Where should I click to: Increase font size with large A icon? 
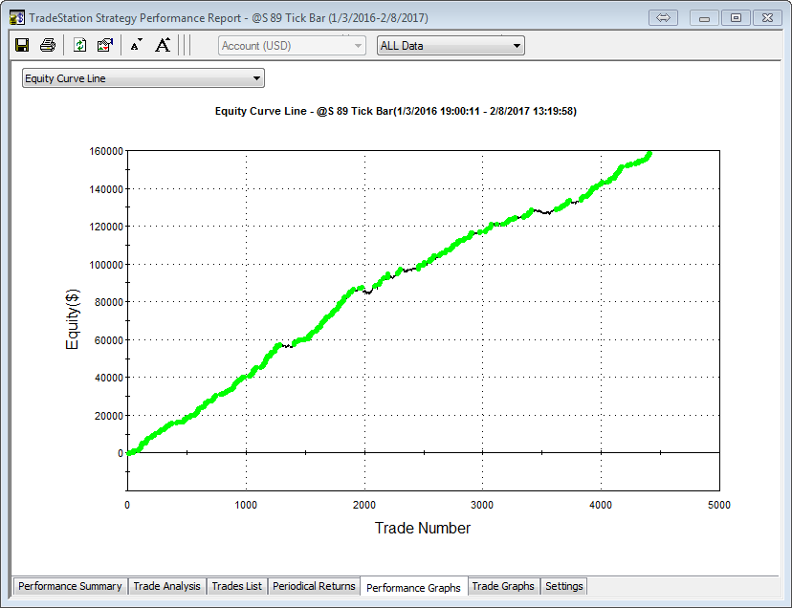[x=163, y=45]
